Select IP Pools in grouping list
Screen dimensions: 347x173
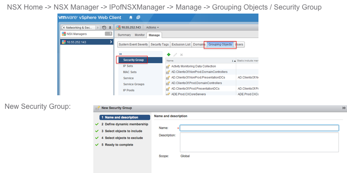(x=128, y=90)
